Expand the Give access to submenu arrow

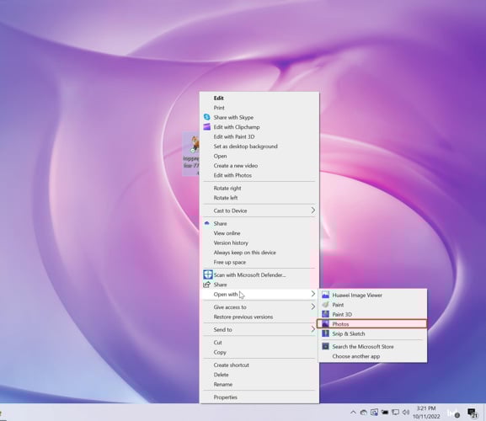313,306
